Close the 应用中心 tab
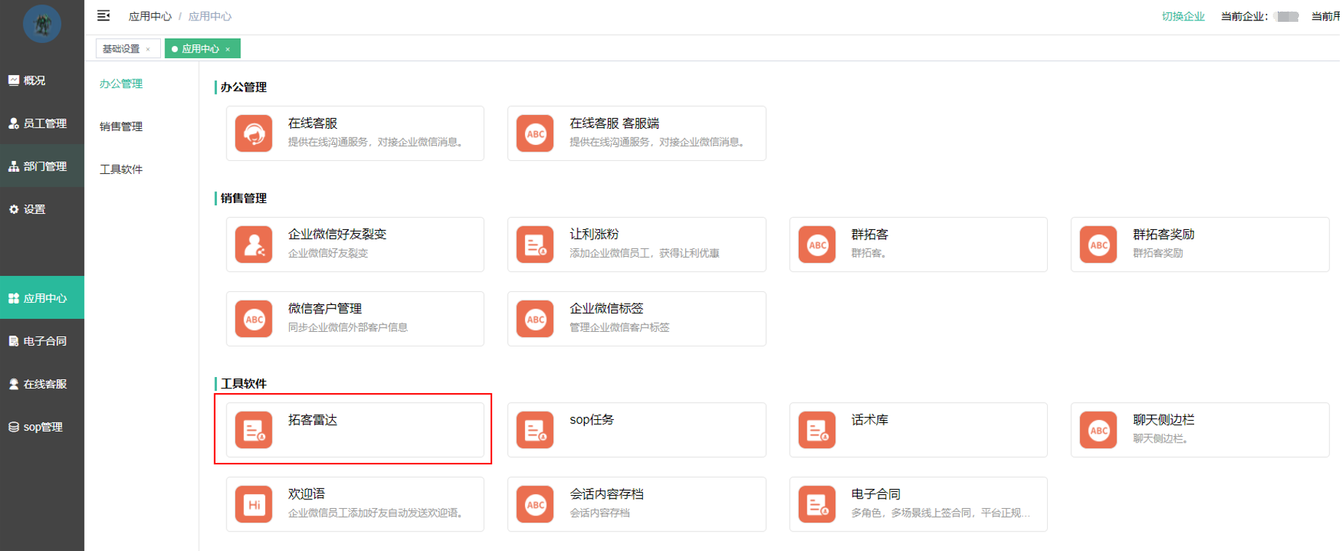The width and height of the screenshot is (1342, 551). pos(228,49)
